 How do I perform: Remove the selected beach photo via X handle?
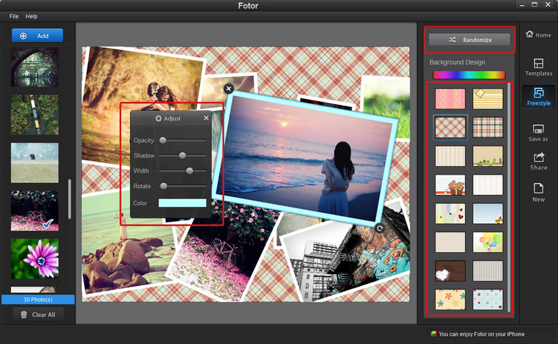click(229, 89)
